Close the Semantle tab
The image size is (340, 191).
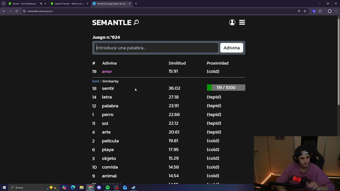pyautogui.click(x=130, y=4)
